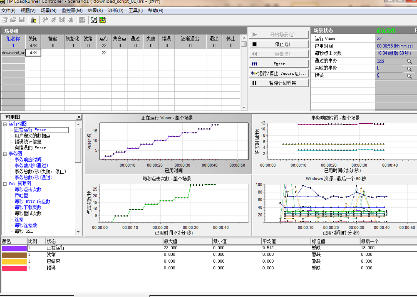Viewport: 417px width, 297px height.
Task: Click the Analyze Results toolbar icon
Action: pyautogui.click(x=94, y=20)
